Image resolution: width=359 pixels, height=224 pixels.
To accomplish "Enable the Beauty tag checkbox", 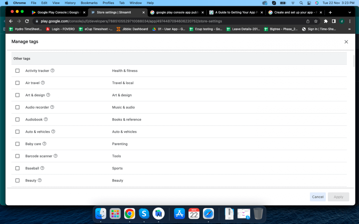I will (17, 180).
